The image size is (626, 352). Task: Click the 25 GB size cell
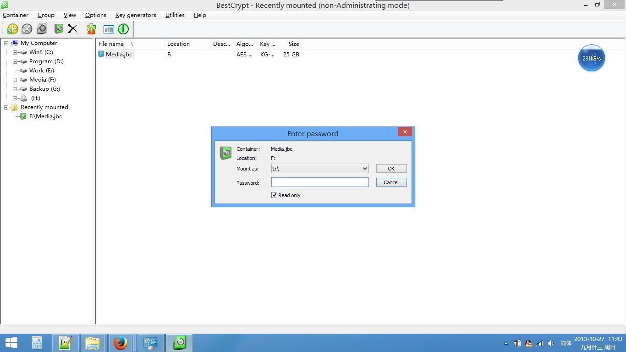click(x=291, y=55)
